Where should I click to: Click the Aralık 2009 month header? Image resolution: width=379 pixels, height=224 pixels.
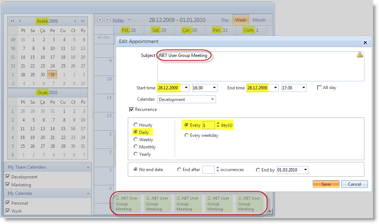47,21
